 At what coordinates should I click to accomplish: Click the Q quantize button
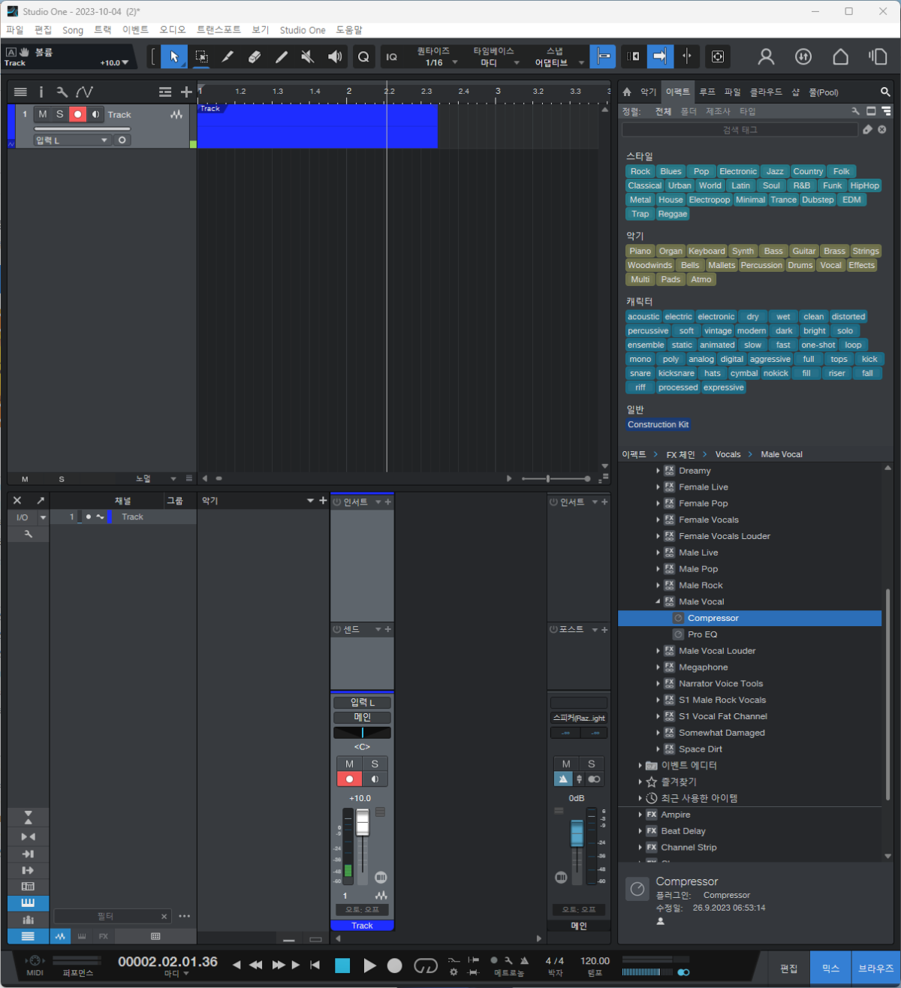363,57
